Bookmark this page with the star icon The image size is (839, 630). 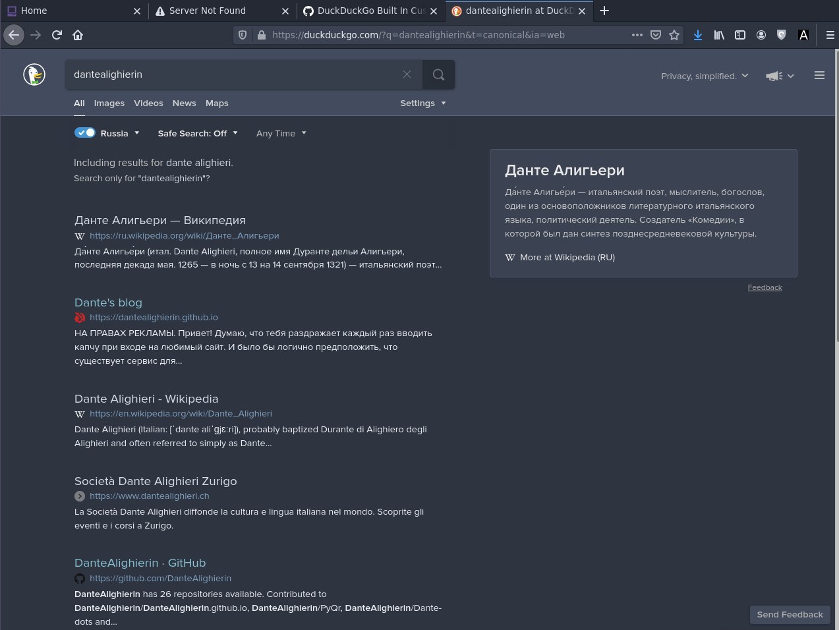pos(674,35)
